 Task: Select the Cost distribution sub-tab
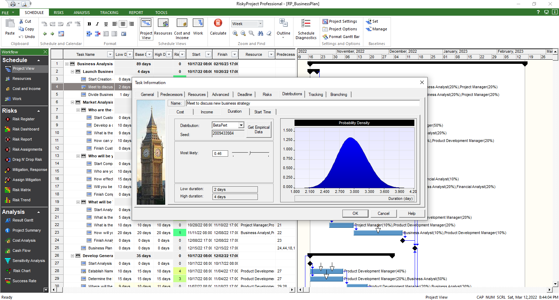click(x=180, y=112)
